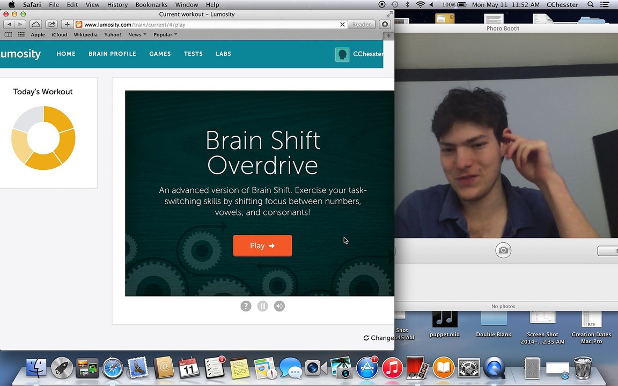Open Reminders in the Dock
The height and width of the screenshot is (386, 618).
[x=215, y=367]
